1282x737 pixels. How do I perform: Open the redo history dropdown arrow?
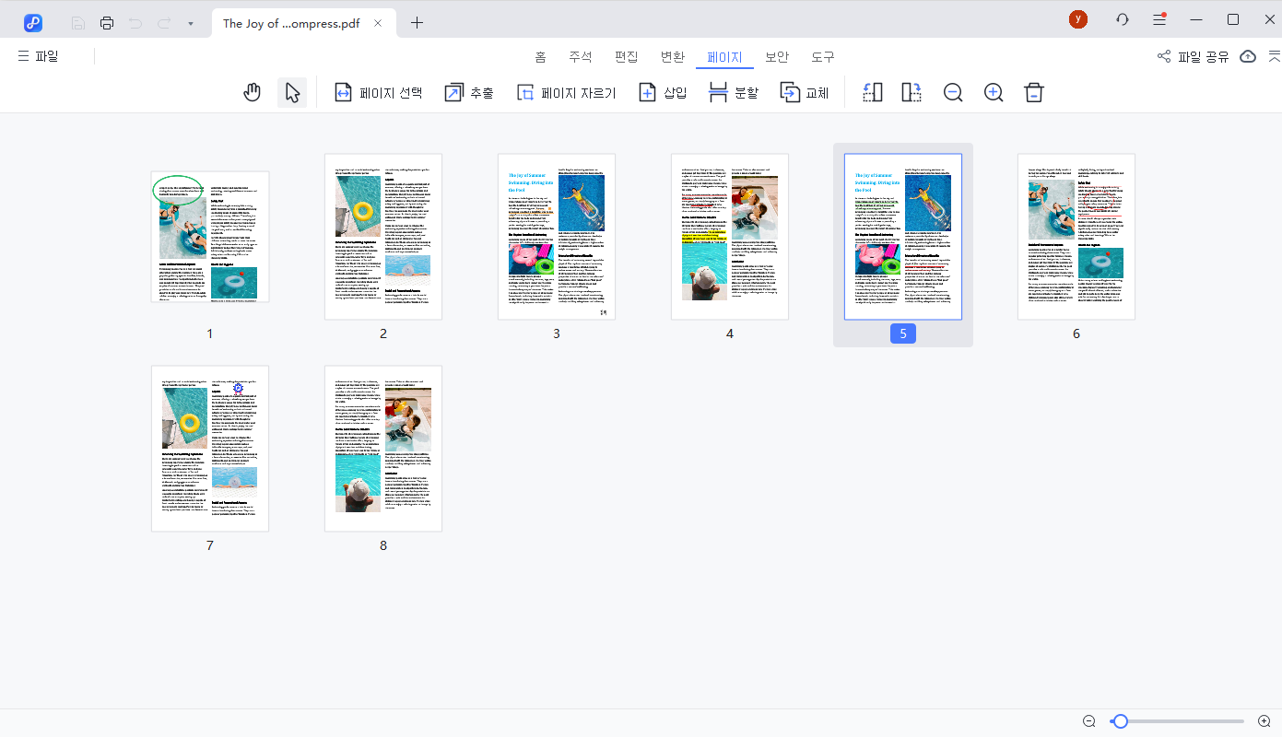pyautogui.click(x=191, y=22)
